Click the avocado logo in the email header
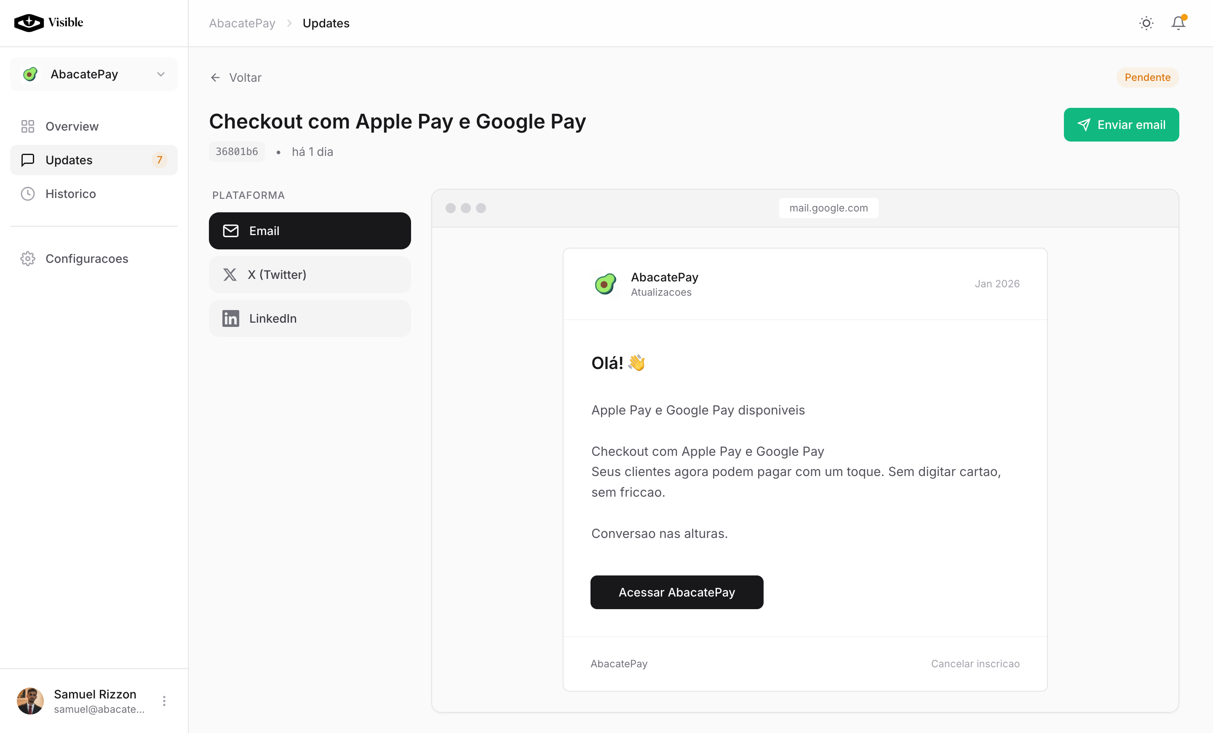Screen dimensions: 1213x733 pos(605,284)
